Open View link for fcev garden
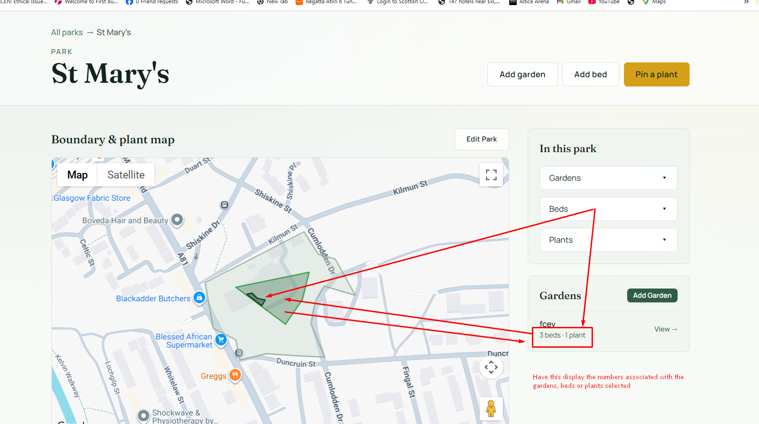Screen dimensions: 759x424 pyautogui.click(x=666, y=329)
